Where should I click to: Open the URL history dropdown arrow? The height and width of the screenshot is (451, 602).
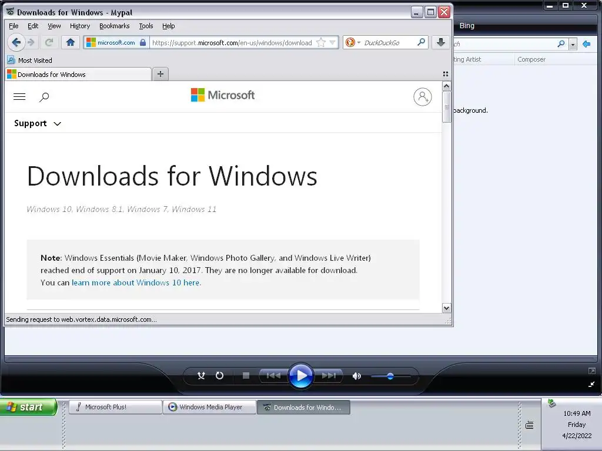[333, 42]
